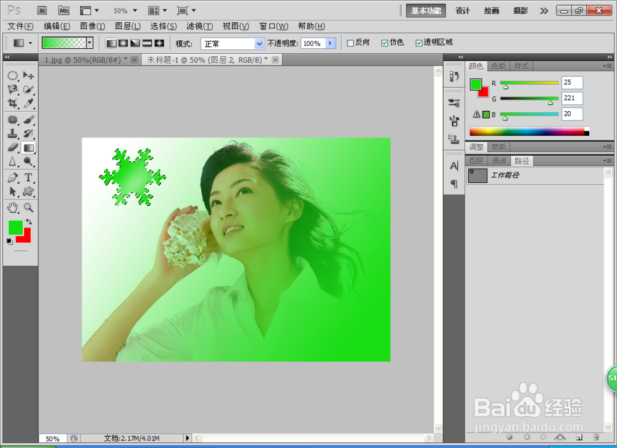Select the Custom Shape tool
The image size is (617, 448).
pos(28,192)
